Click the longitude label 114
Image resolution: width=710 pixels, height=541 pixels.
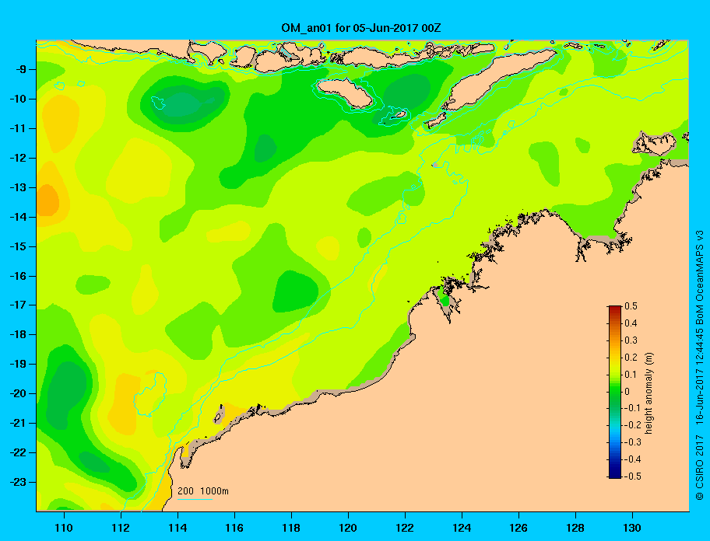coord(177,528)
